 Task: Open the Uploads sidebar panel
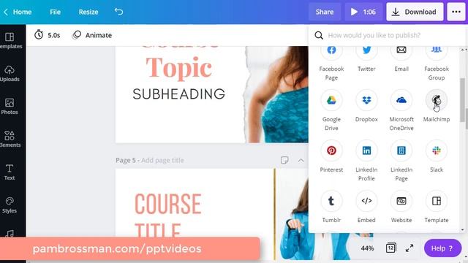[10, 73]
